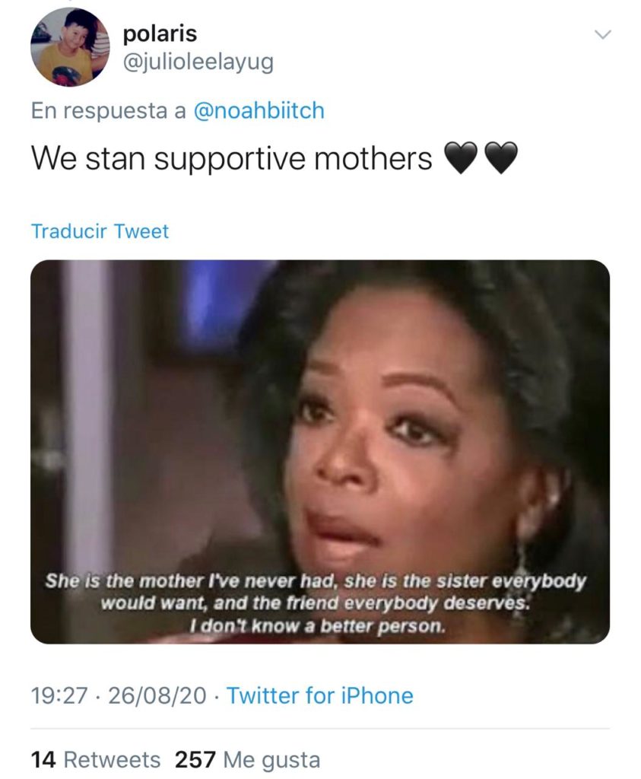The image size is (641, 779).
Task: Open the tweet options chevron menu
Action: click(601, 34)
